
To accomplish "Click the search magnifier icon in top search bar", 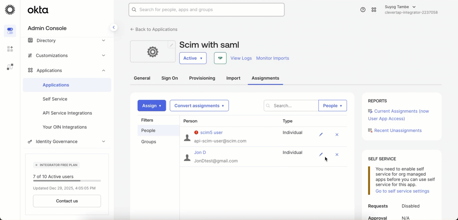I will point(134,10).
